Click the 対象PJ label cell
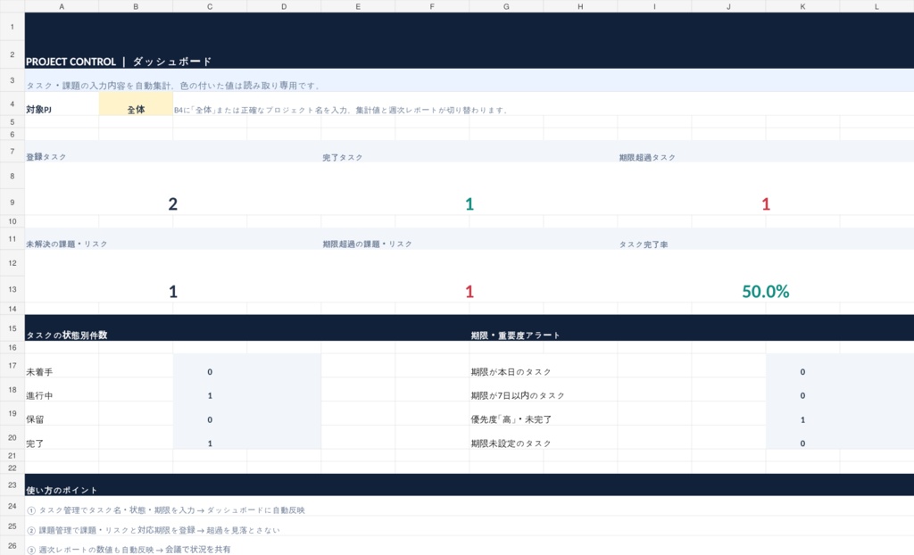The height and width of the screenshot is (555, 914). (62, 104)
